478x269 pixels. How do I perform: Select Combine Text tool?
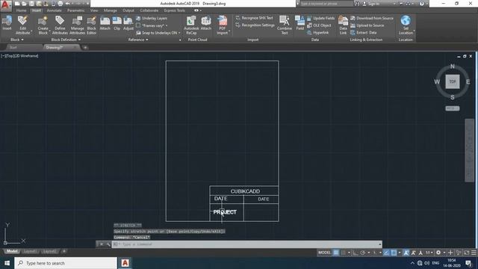(285, 25)
